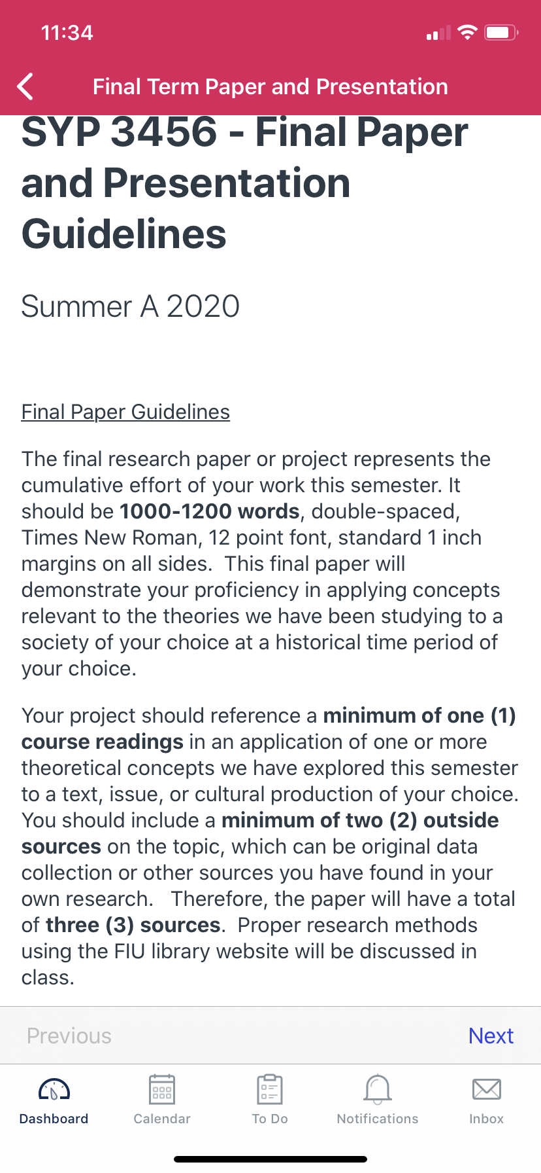Switch to the Notifications tab label

(378, 1119)
